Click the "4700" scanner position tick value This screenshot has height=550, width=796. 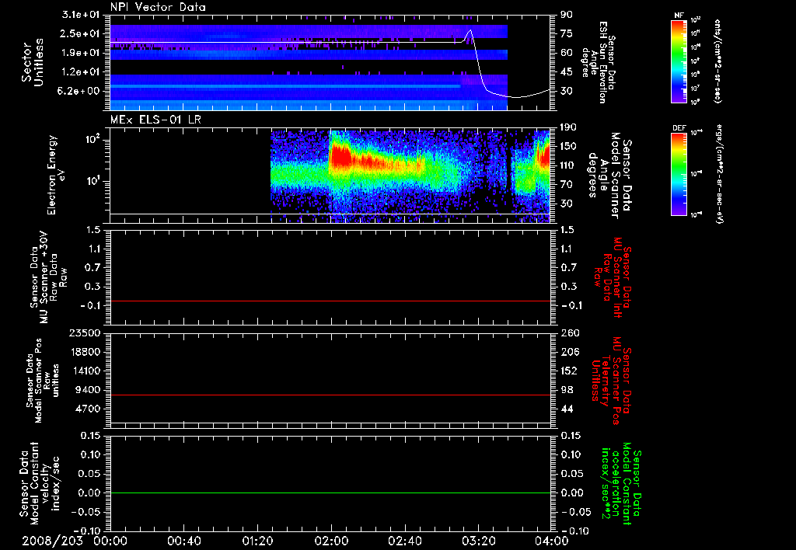[x=87, y=409]
